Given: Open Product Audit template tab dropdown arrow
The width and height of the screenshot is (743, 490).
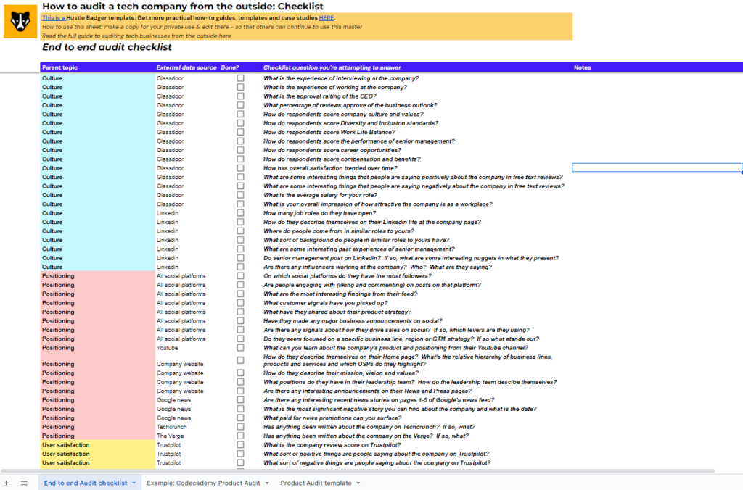Looking at the screenshot, I should click(x=358, y=483).
